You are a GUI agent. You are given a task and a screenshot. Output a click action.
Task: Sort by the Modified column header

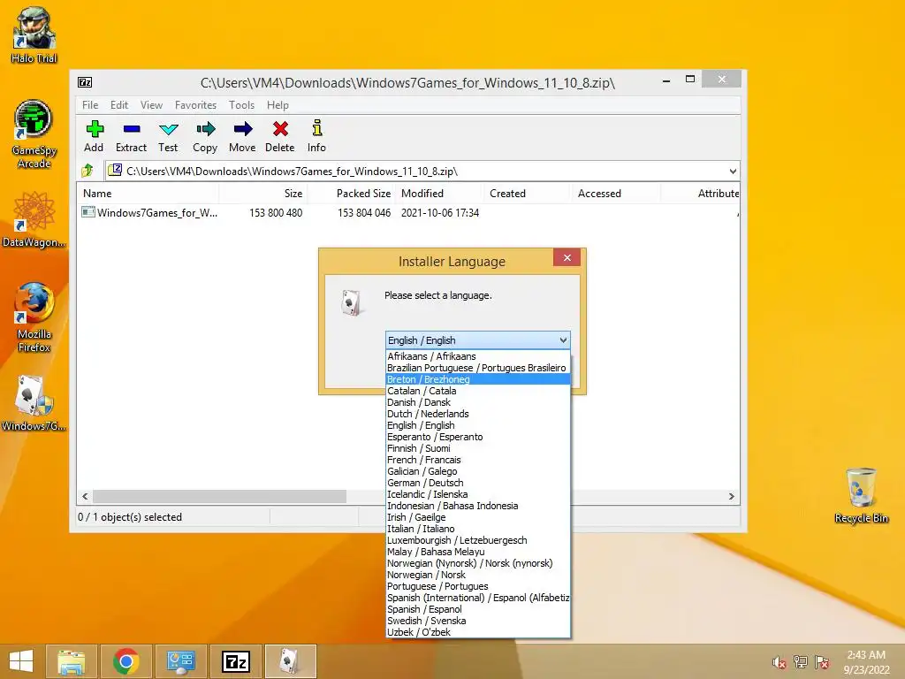pyautogui.click(x=439, y=194)
